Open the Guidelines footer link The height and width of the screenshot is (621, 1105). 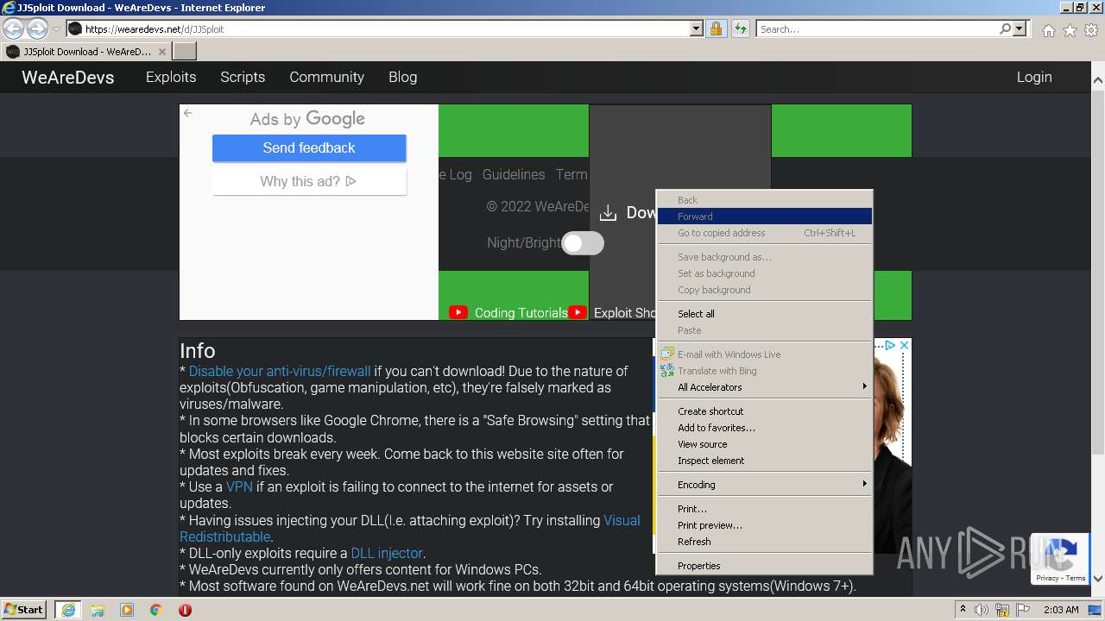(514, 174)
